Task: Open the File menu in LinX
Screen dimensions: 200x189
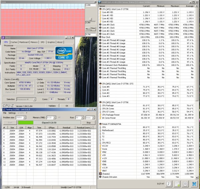Action: coord(5,113)
